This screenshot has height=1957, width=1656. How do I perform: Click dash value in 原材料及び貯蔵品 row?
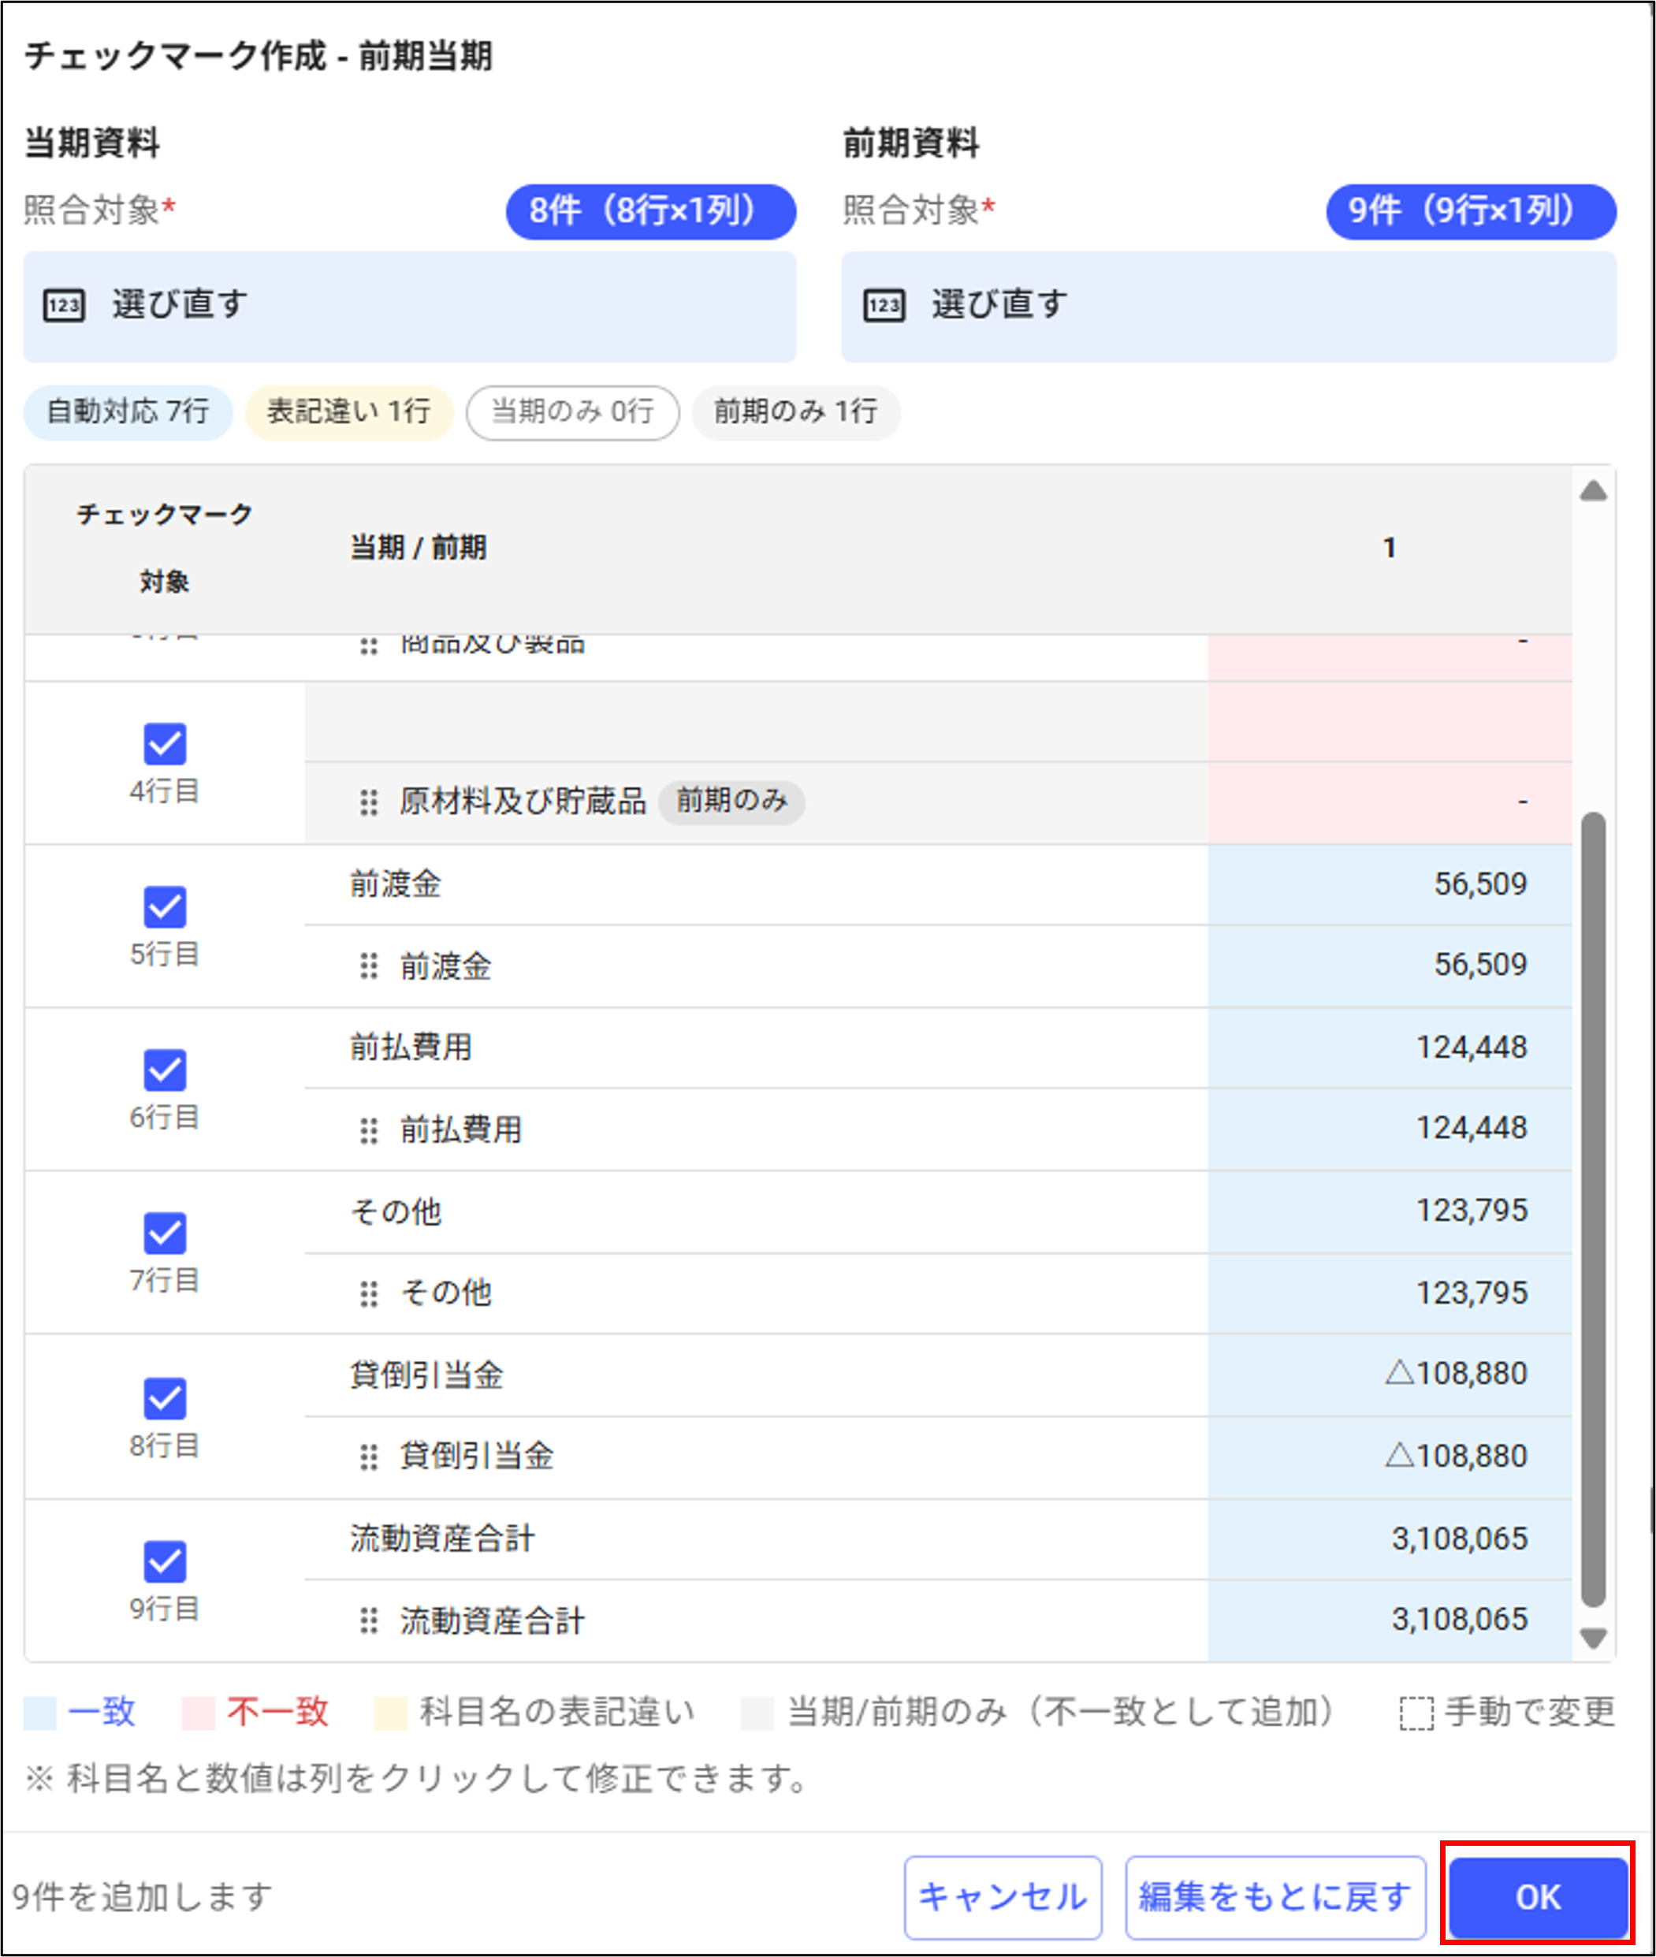[1390, 802]
